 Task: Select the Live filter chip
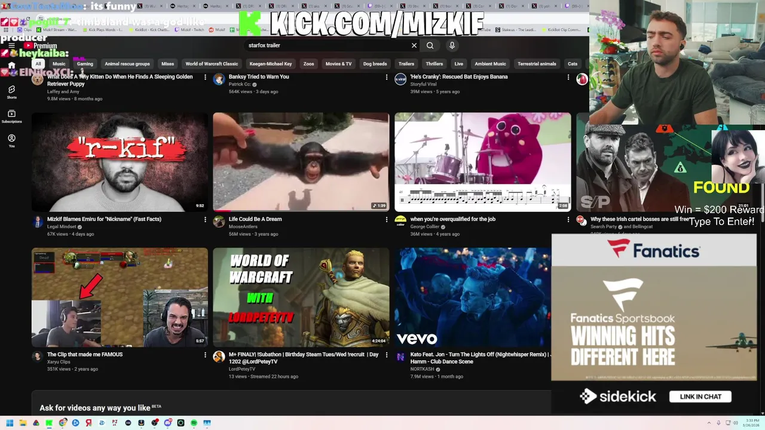[x=458, y=64]
